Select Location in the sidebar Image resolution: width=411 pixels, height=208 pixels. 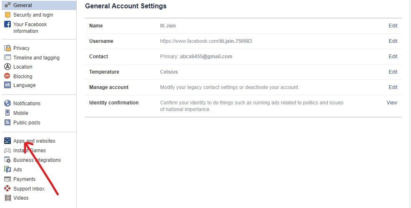tap(23, 67)
